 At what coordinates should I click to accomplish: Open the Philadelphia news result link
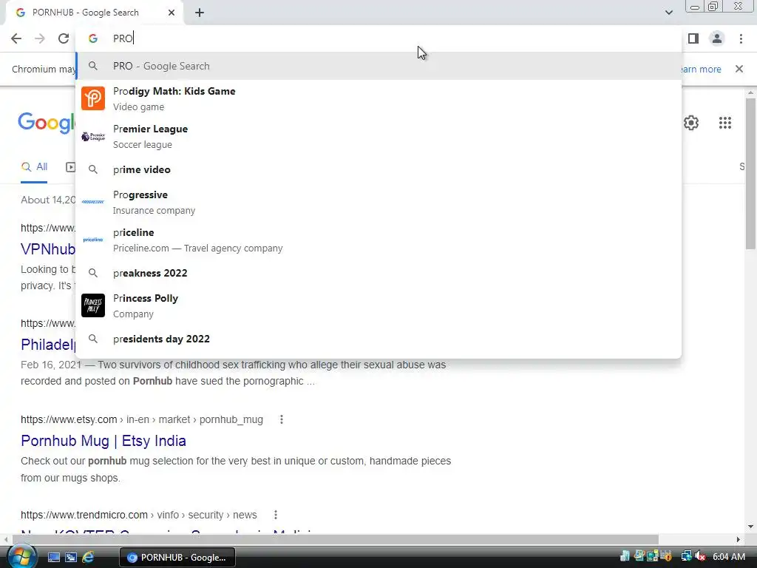click(x=48, y=345)
